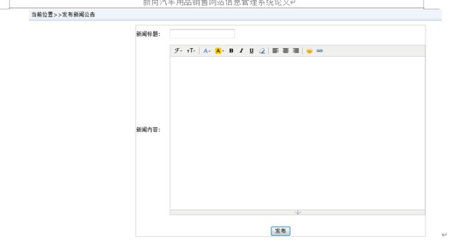449x249 pixels.
Task: Open the font family dropdown
Action: pos(178,50)
